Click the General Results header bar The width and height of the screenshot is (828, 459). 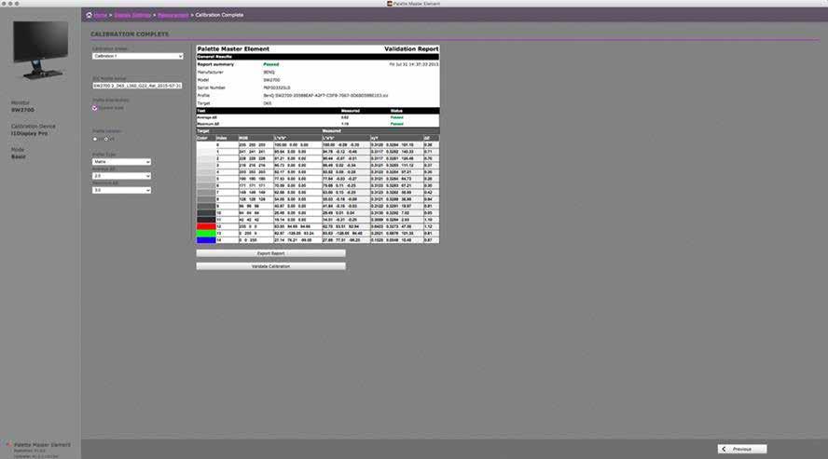click(x=318, y=57)
